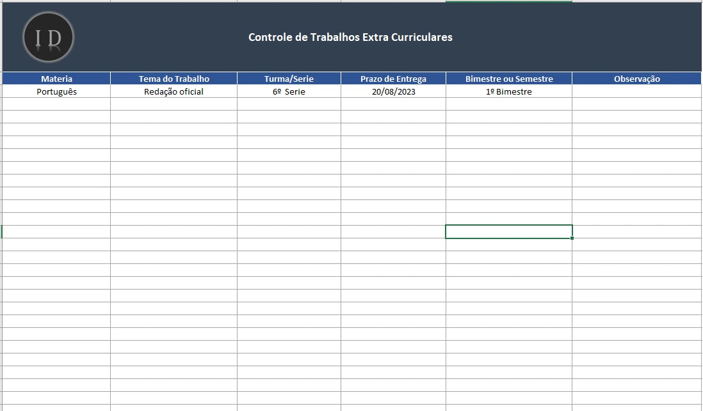Screen dimensions: 703x411
Task: Select the 'Turma/Serie' header cell
Action: 289,79
